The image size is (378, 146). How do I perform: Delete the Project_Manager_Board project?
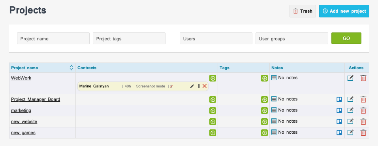363,99
